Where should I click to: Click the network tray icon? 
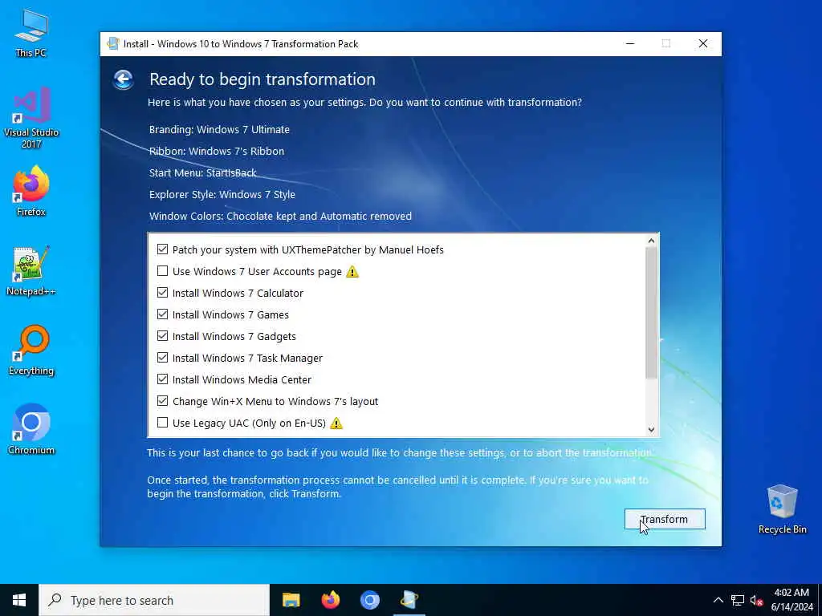pyautogui.click(x=738, y=600)
